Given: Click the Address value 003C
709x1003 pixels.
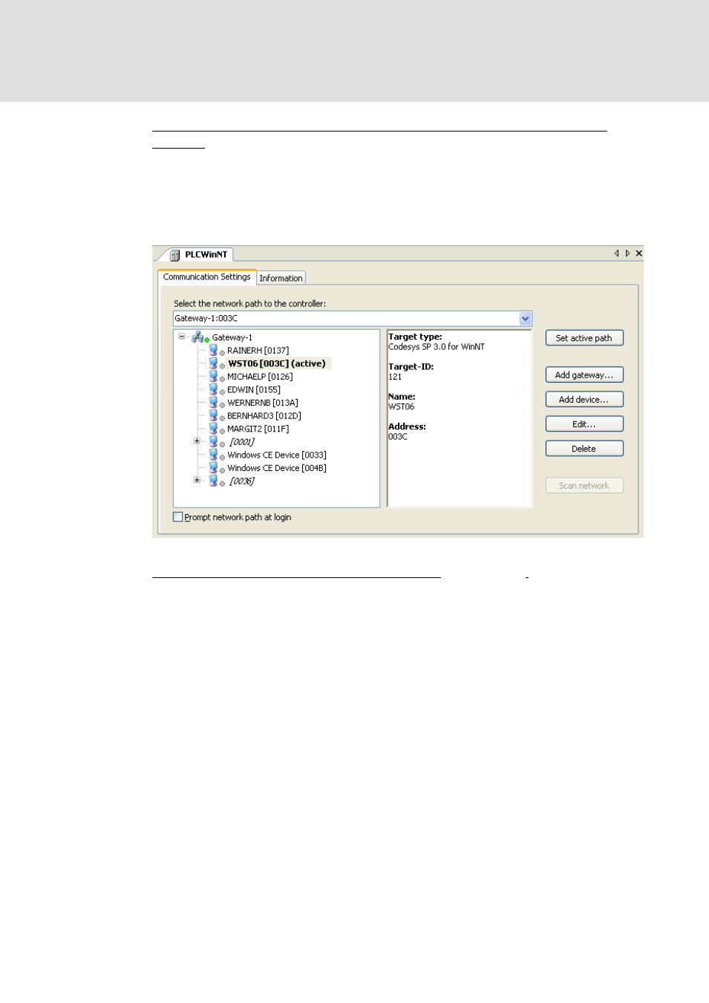Looking at the screenshot, I should 398,437.
